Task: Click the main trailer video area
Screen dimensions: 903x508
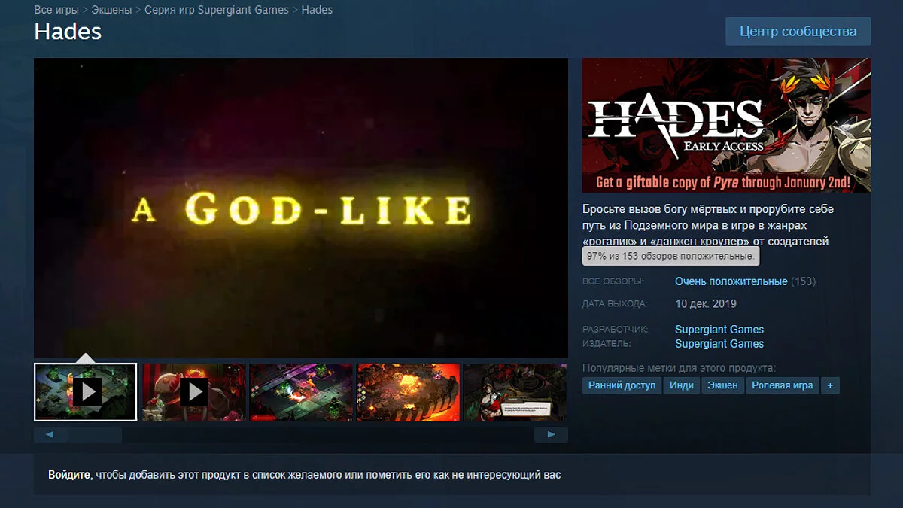Action: pos(301,208)
